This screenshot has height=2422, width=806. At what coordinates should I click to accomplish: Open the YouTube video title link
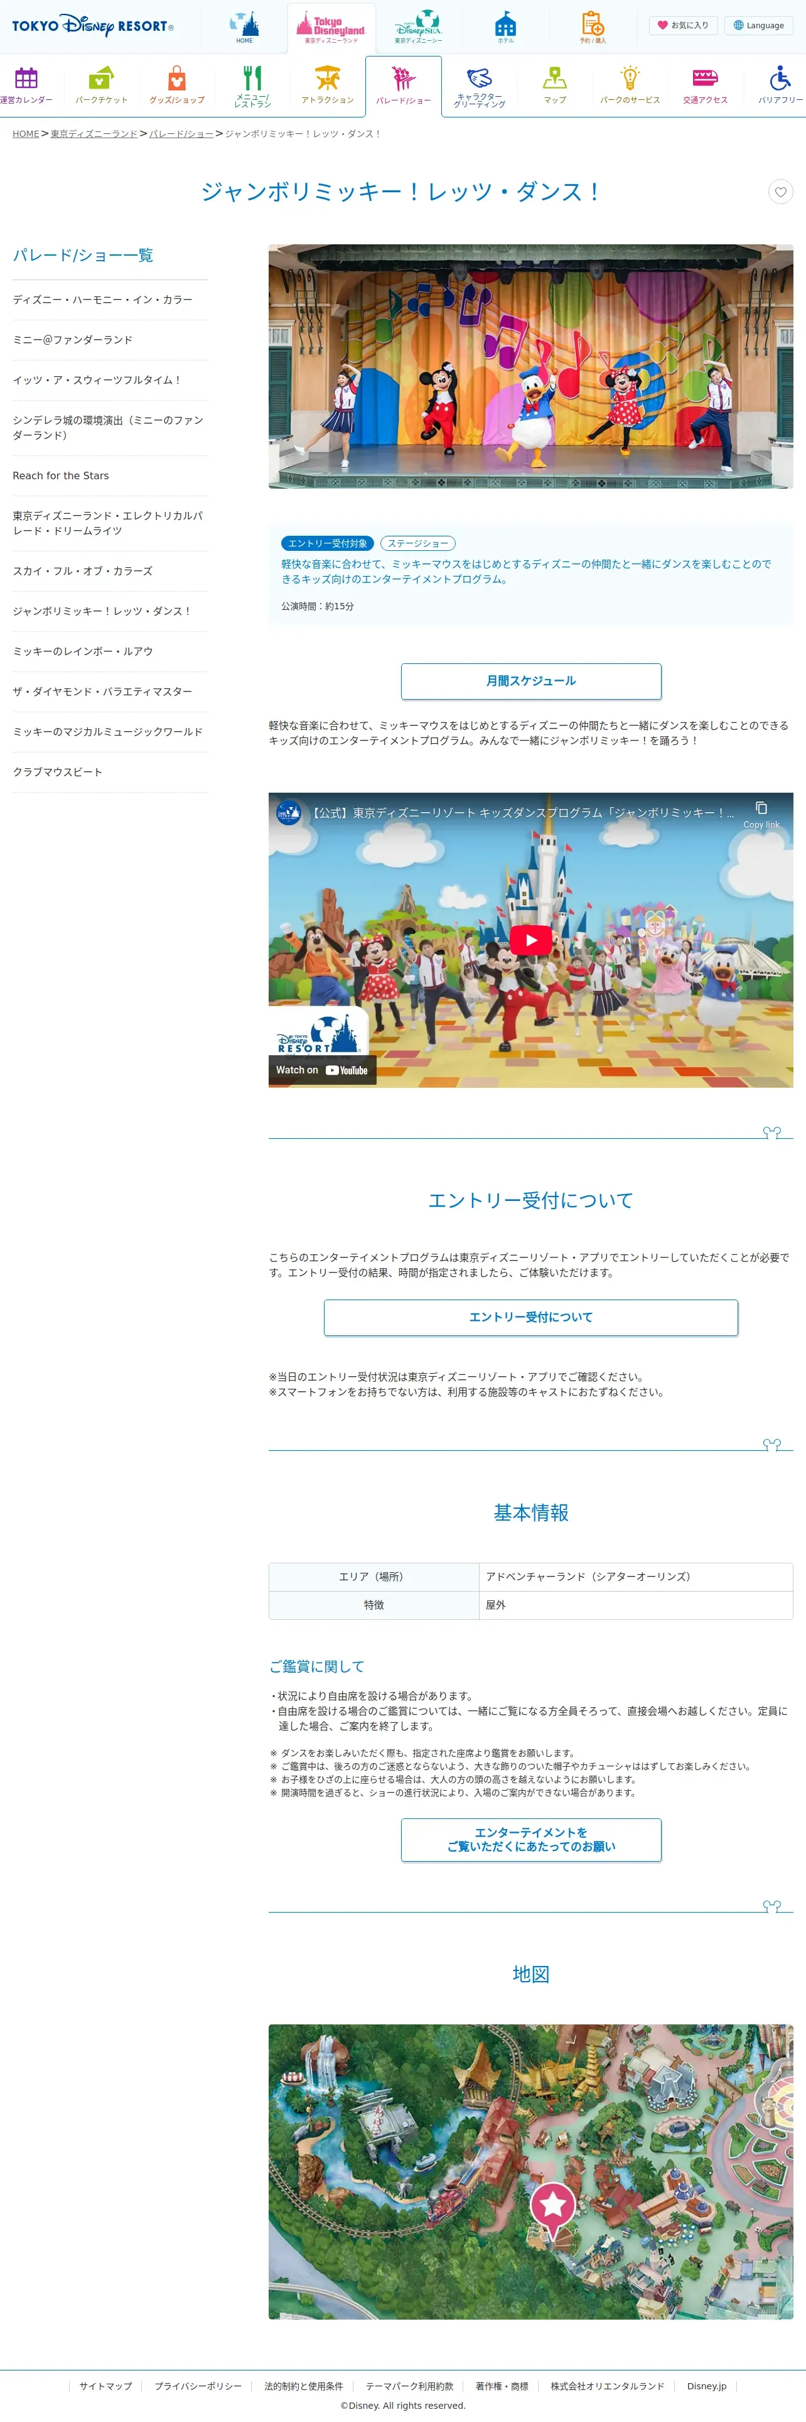click(x=522, y=812)
